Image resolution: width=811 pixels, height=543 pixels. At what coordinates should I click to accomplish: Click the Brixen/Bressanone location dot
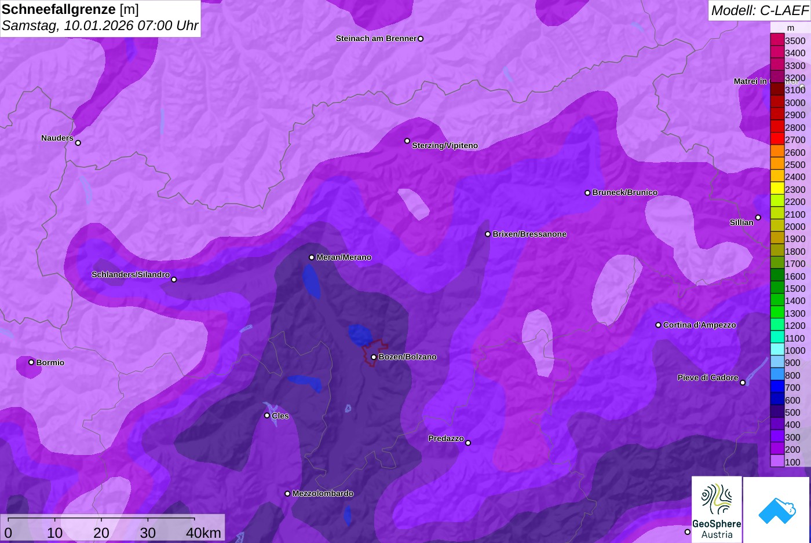[488, 234]
